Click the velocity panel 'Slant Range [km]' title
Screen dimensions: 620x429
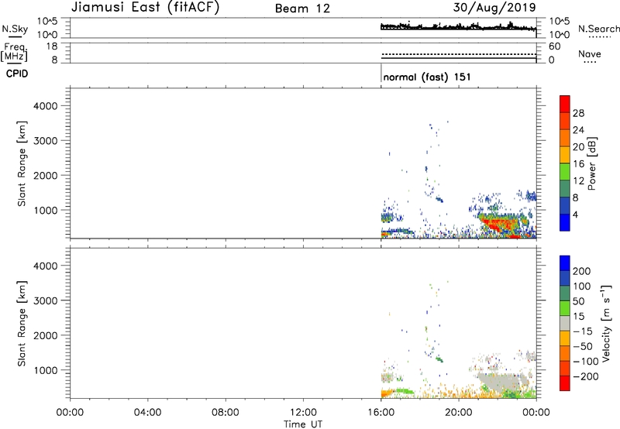pos(22,323)
